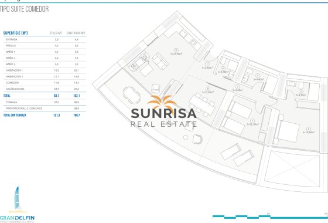
Task: Click the COMEDOR row label in table
Action: (12, 83)
